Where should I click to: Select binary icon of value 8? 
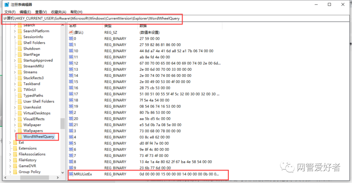[x=71, y=162]
